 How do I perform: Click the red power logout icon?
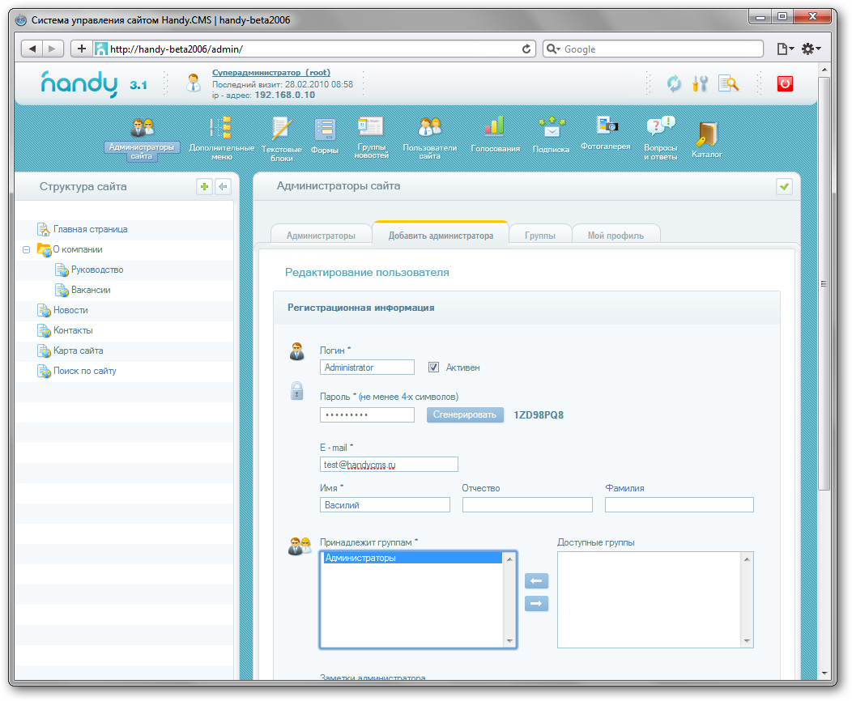[784, 83]
